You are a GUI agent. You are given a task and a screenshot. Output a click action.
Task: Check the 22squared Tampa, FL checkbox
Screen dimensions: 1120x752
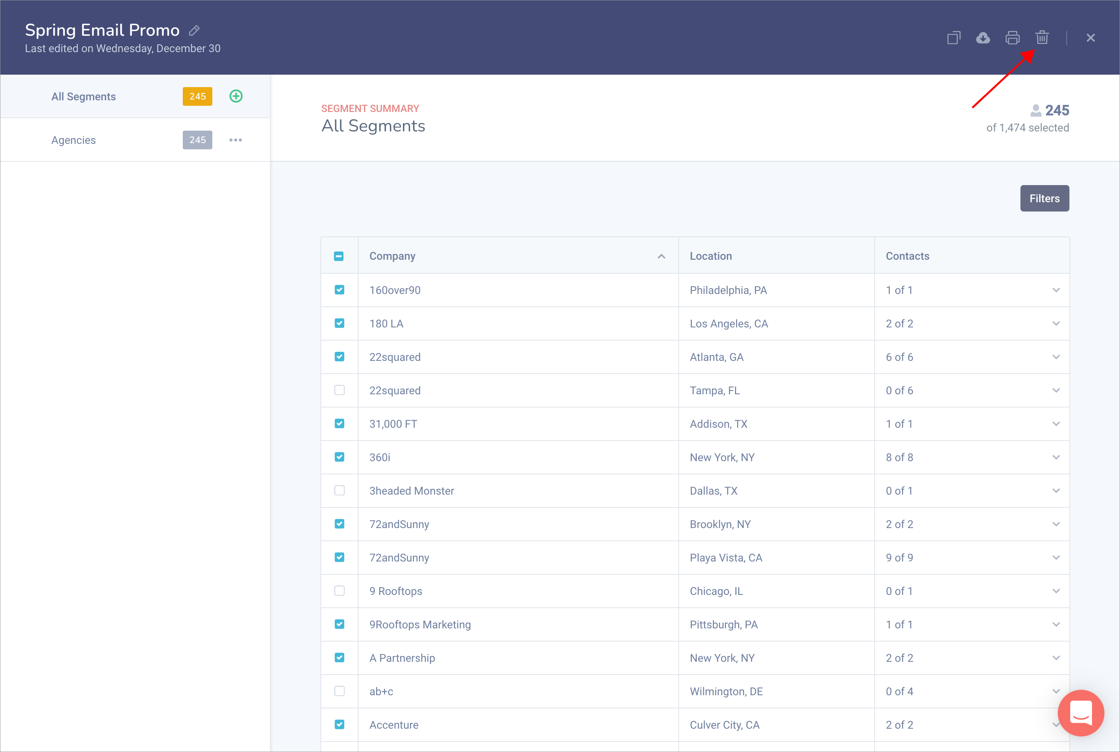[x=339, y=390]
